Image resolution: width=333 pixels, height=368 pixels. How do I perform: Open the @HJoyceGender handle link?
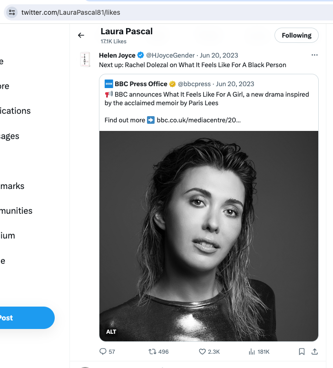(x=170, y=55)
